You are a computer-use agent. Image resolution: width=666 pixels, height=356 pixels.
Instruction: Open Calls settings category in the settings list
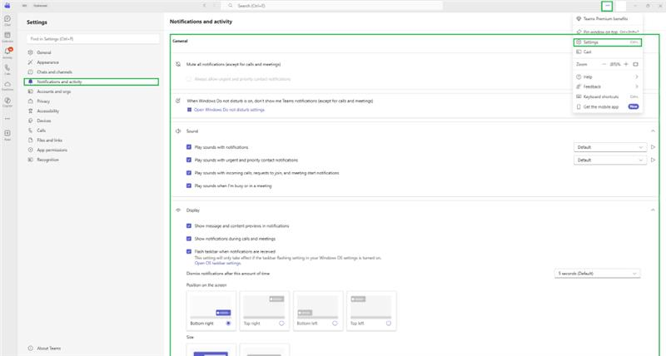coord(92,131)
